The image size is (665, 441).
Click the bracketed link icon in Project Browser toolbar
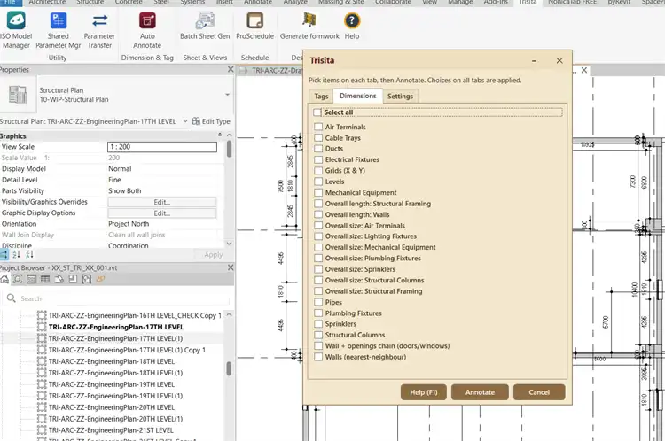point(87,279)
